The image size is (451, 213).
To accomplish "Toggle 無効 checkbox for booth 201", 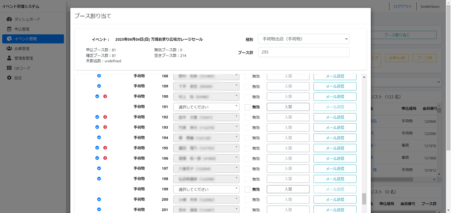I will click(x=247, y=209).
